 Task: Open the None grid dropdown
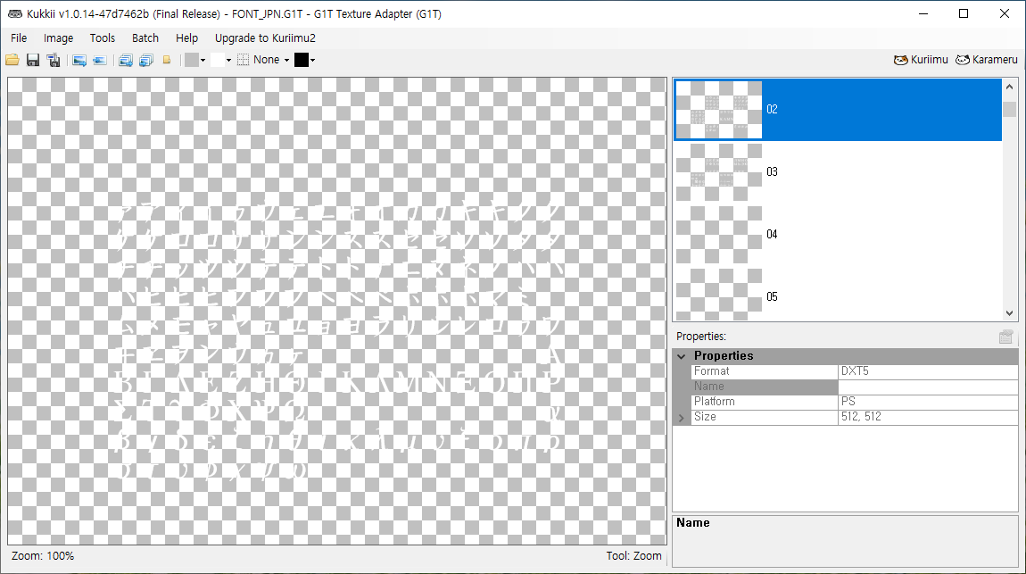271,60
